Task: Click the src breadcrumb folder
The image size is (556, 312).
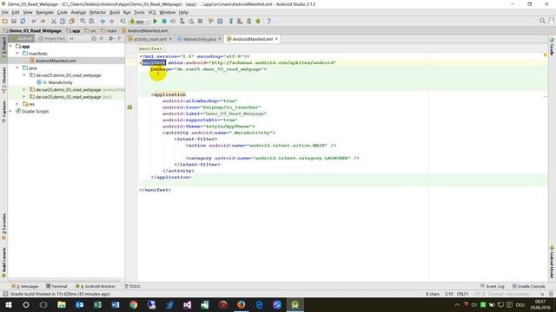Action: pos(90,31)
